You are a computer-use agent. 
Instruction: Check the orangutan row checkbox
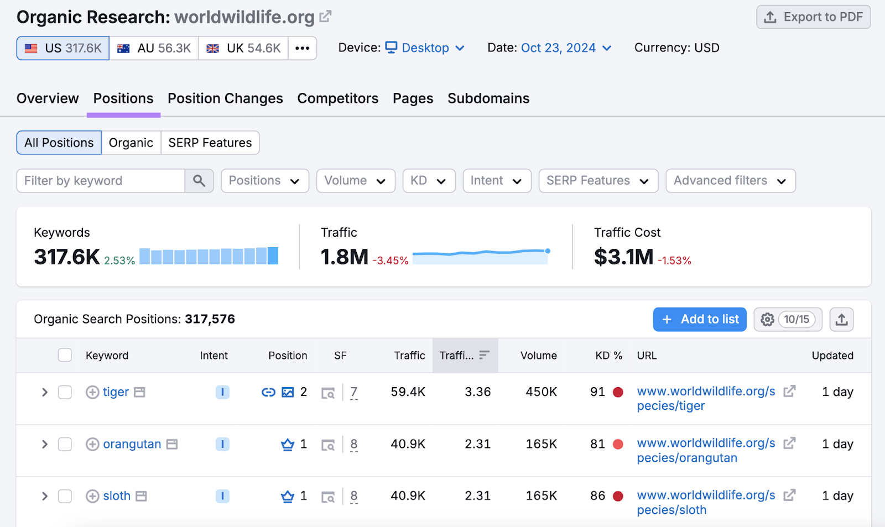click(x=65, y=444)
